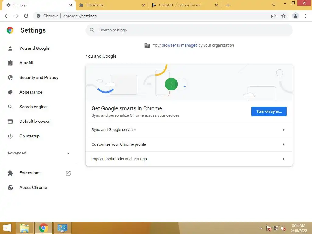The width and height of the screenshot is (312, 234).
Task: Open Default browser settings
Action: [x=35, y=121]
